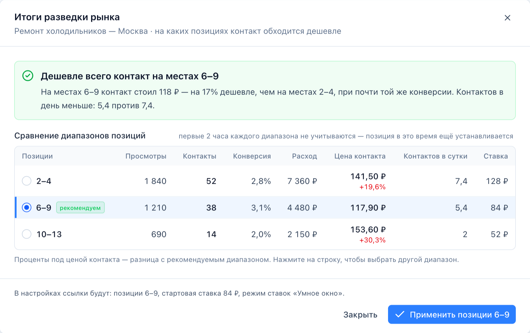Click the 1 210 views value

coord(155,208)
